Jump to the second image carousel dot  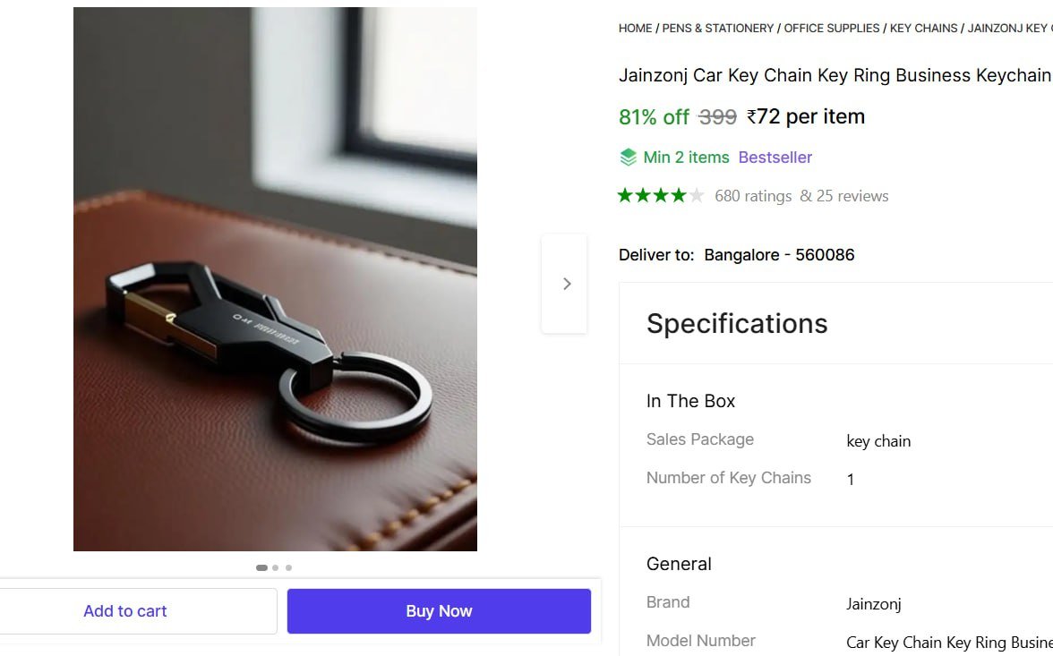(x=276, y=567)
